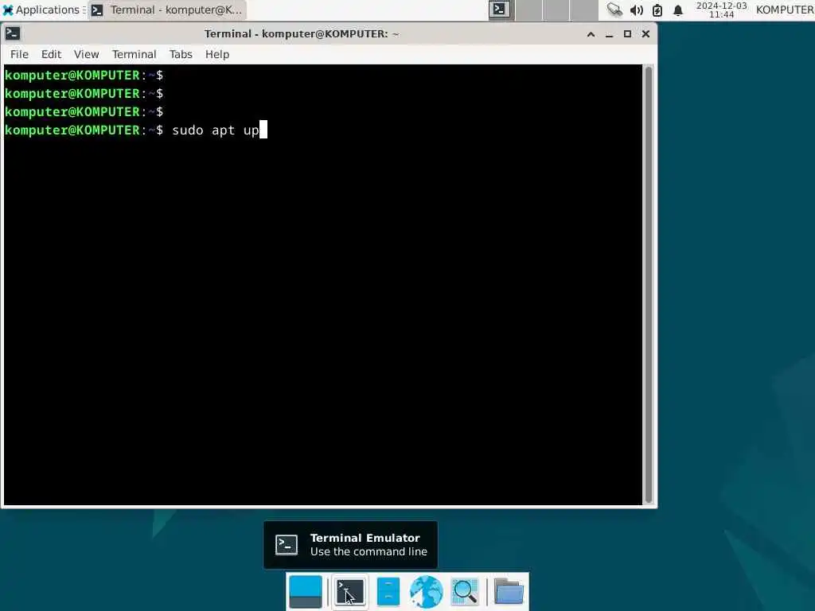This screenshot has width=815, height=611.
Task: Open File Manager cabinet icon in the dock
Action: pyautogui.click(x=388, y=592)
